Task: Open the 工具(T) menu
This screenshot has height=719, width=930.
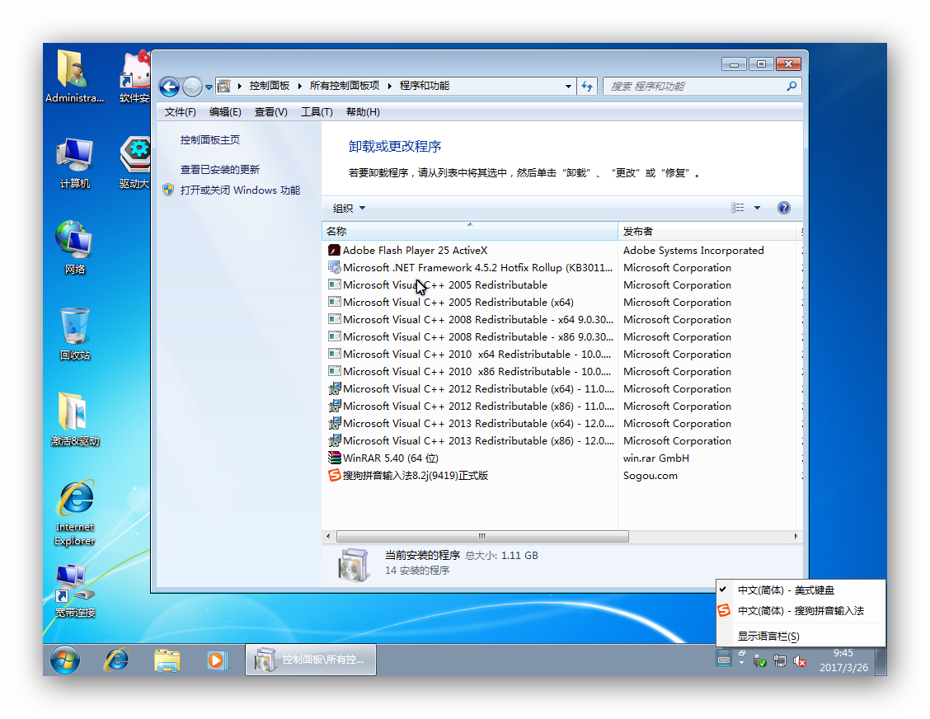Action: (x=317, y=112)
